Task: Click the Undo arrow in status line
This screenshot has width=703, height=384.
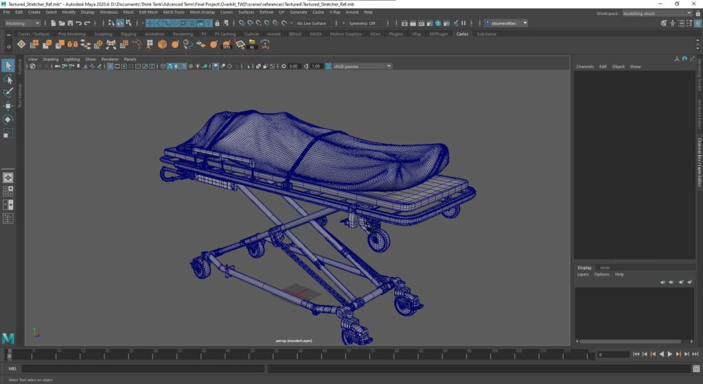Action: pos(78,23)
